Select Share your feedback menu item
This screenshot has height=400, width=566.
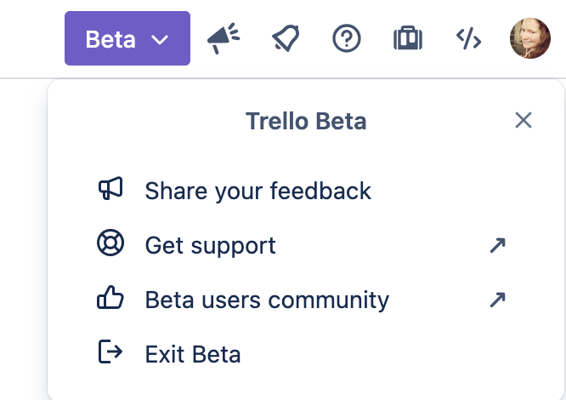pos(258,191)
